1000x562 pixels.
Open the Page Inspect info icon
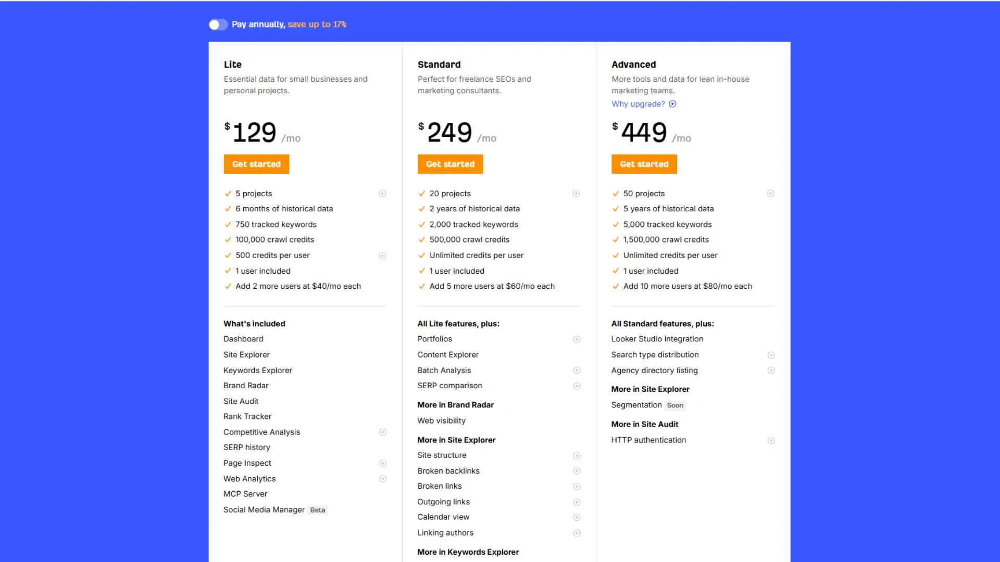(383, 463)
